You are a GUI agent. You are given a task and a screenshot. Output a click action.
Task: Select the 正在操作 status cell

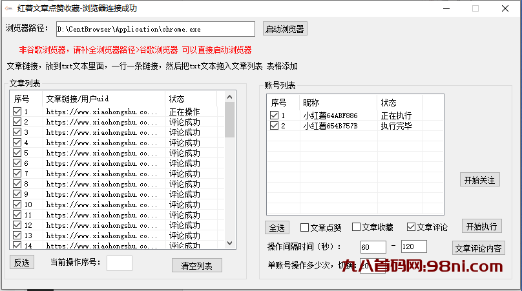(184, 112)
